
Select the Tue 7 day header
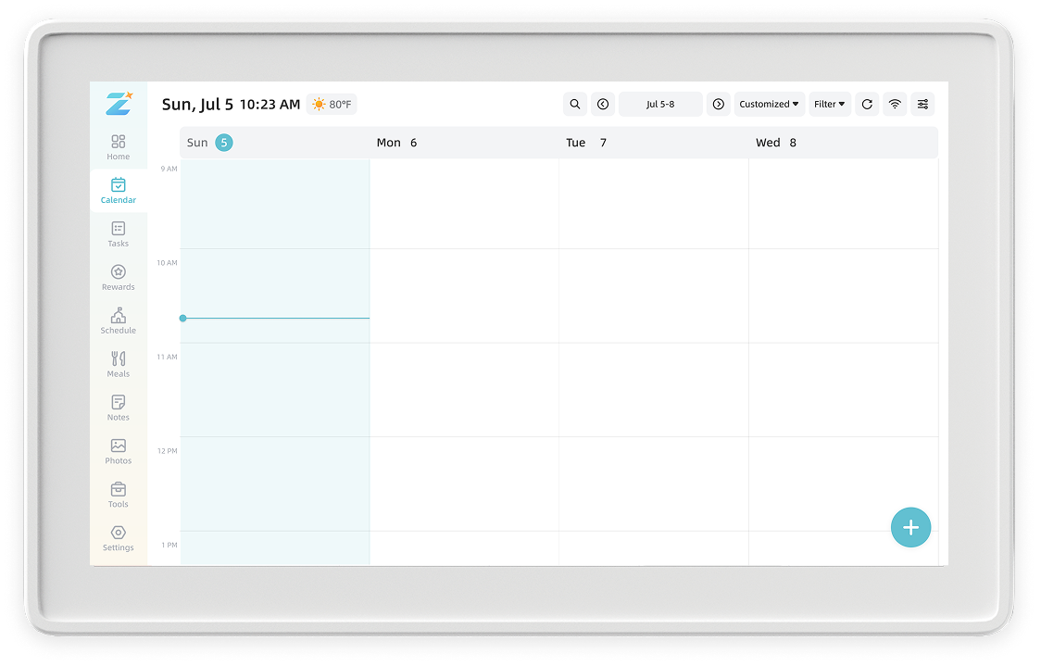(654, 143)
